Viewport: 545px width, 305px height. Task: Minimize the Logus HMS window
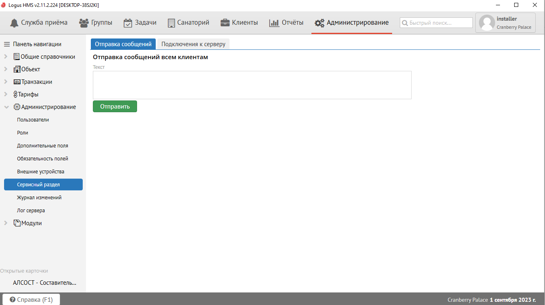point(498,5)
